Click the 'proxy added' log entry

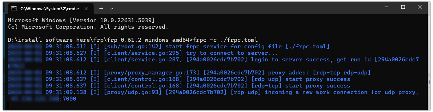point(288,73)
